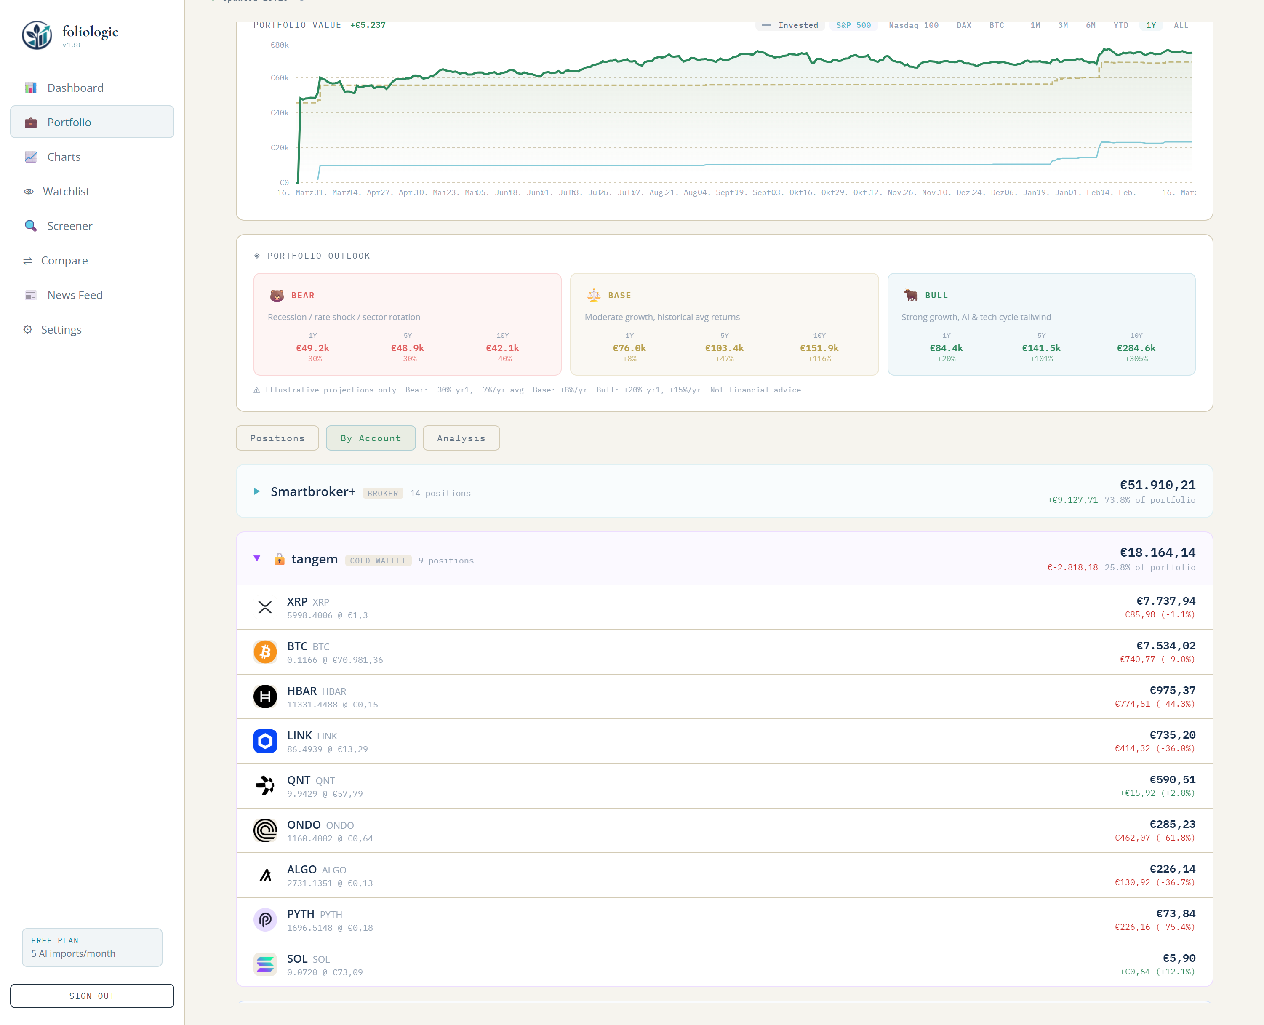The height and width of the screenshot is (1025, 1264).
Task: Click the Screener magnifying glass icon
Action: [30, 226]
